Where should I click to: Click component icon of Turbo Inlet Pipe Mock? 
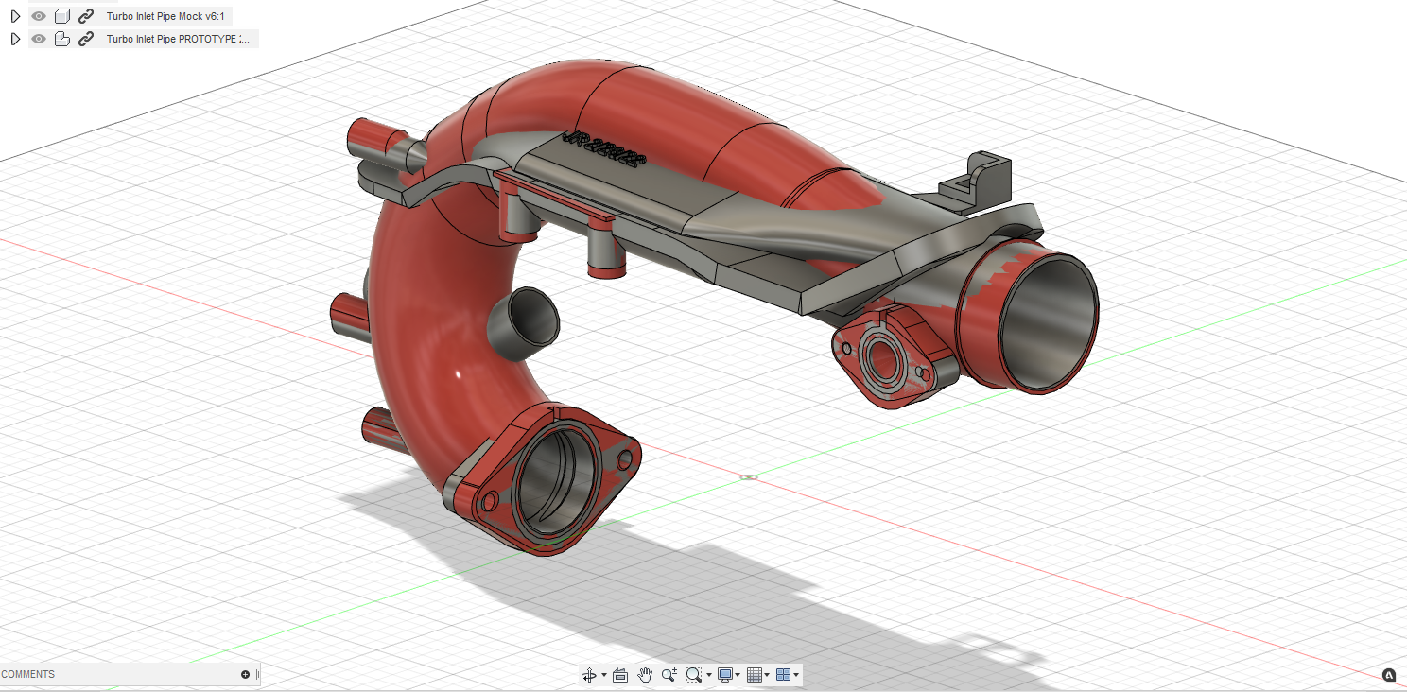62,16
